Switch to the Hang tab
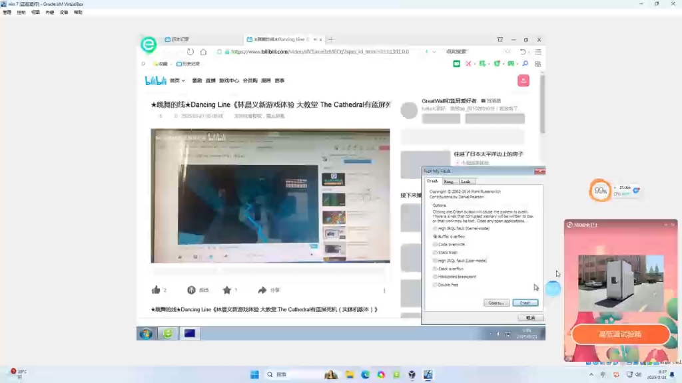The width and height of the screenshot is (682, 383). tap(449, 182)
